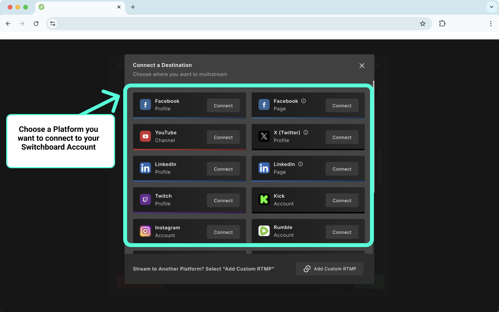Screen dimensions: 499x312
Task: Connect YouTube Channel destination
Action: coord(223,137)
